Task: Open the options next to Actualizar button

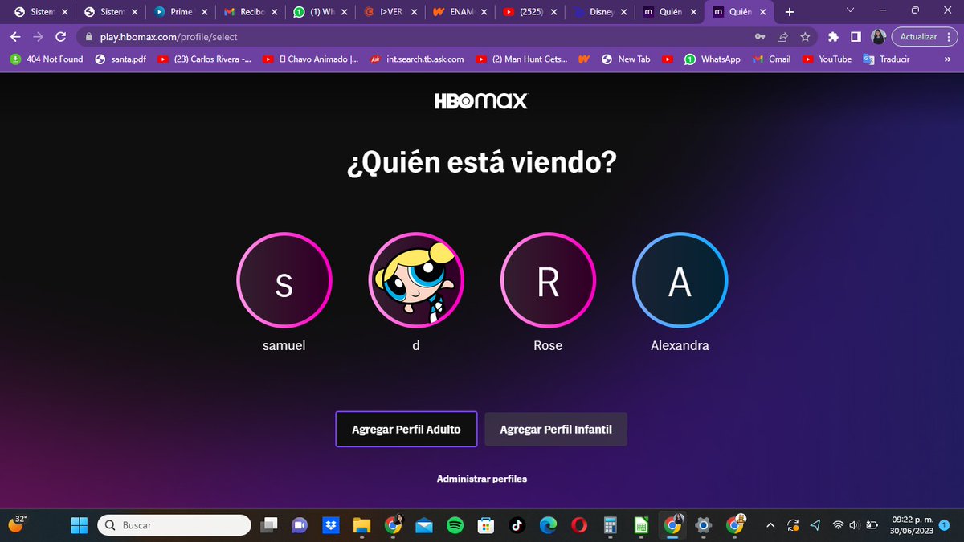Action: pyautogui.click(x=949, y=37)
